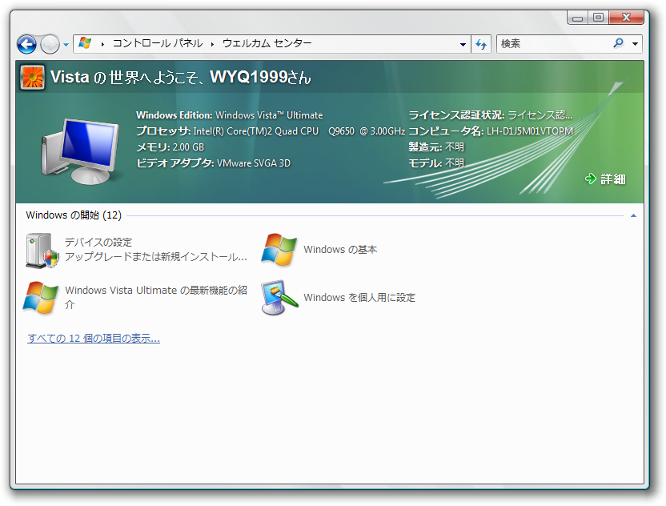Image resolution: width=666 pixels, height=506 pixels.
Task: Open Windows を個人用に設定 item
Action: click(x=359, y=297)
